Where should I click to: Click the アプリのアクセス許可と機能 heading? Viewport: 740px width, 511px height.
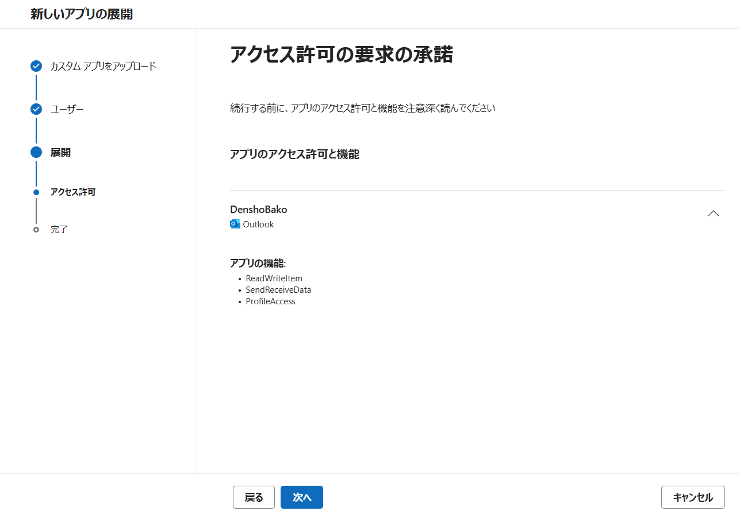pos(294,154)
